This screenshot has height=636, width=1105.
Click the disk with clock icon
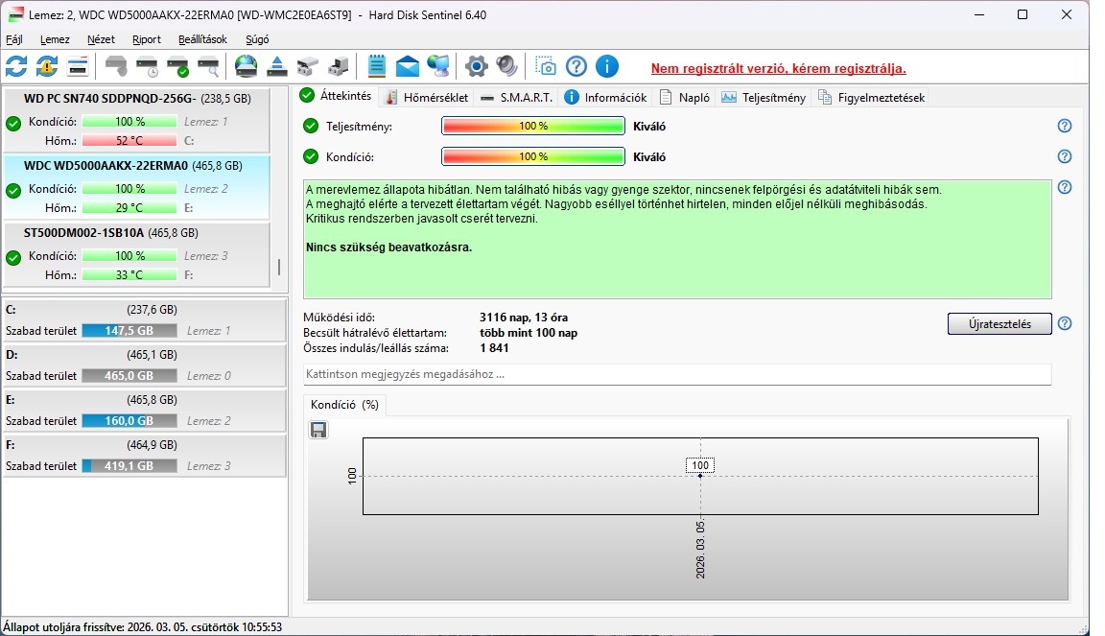click(x=148, y=67)
